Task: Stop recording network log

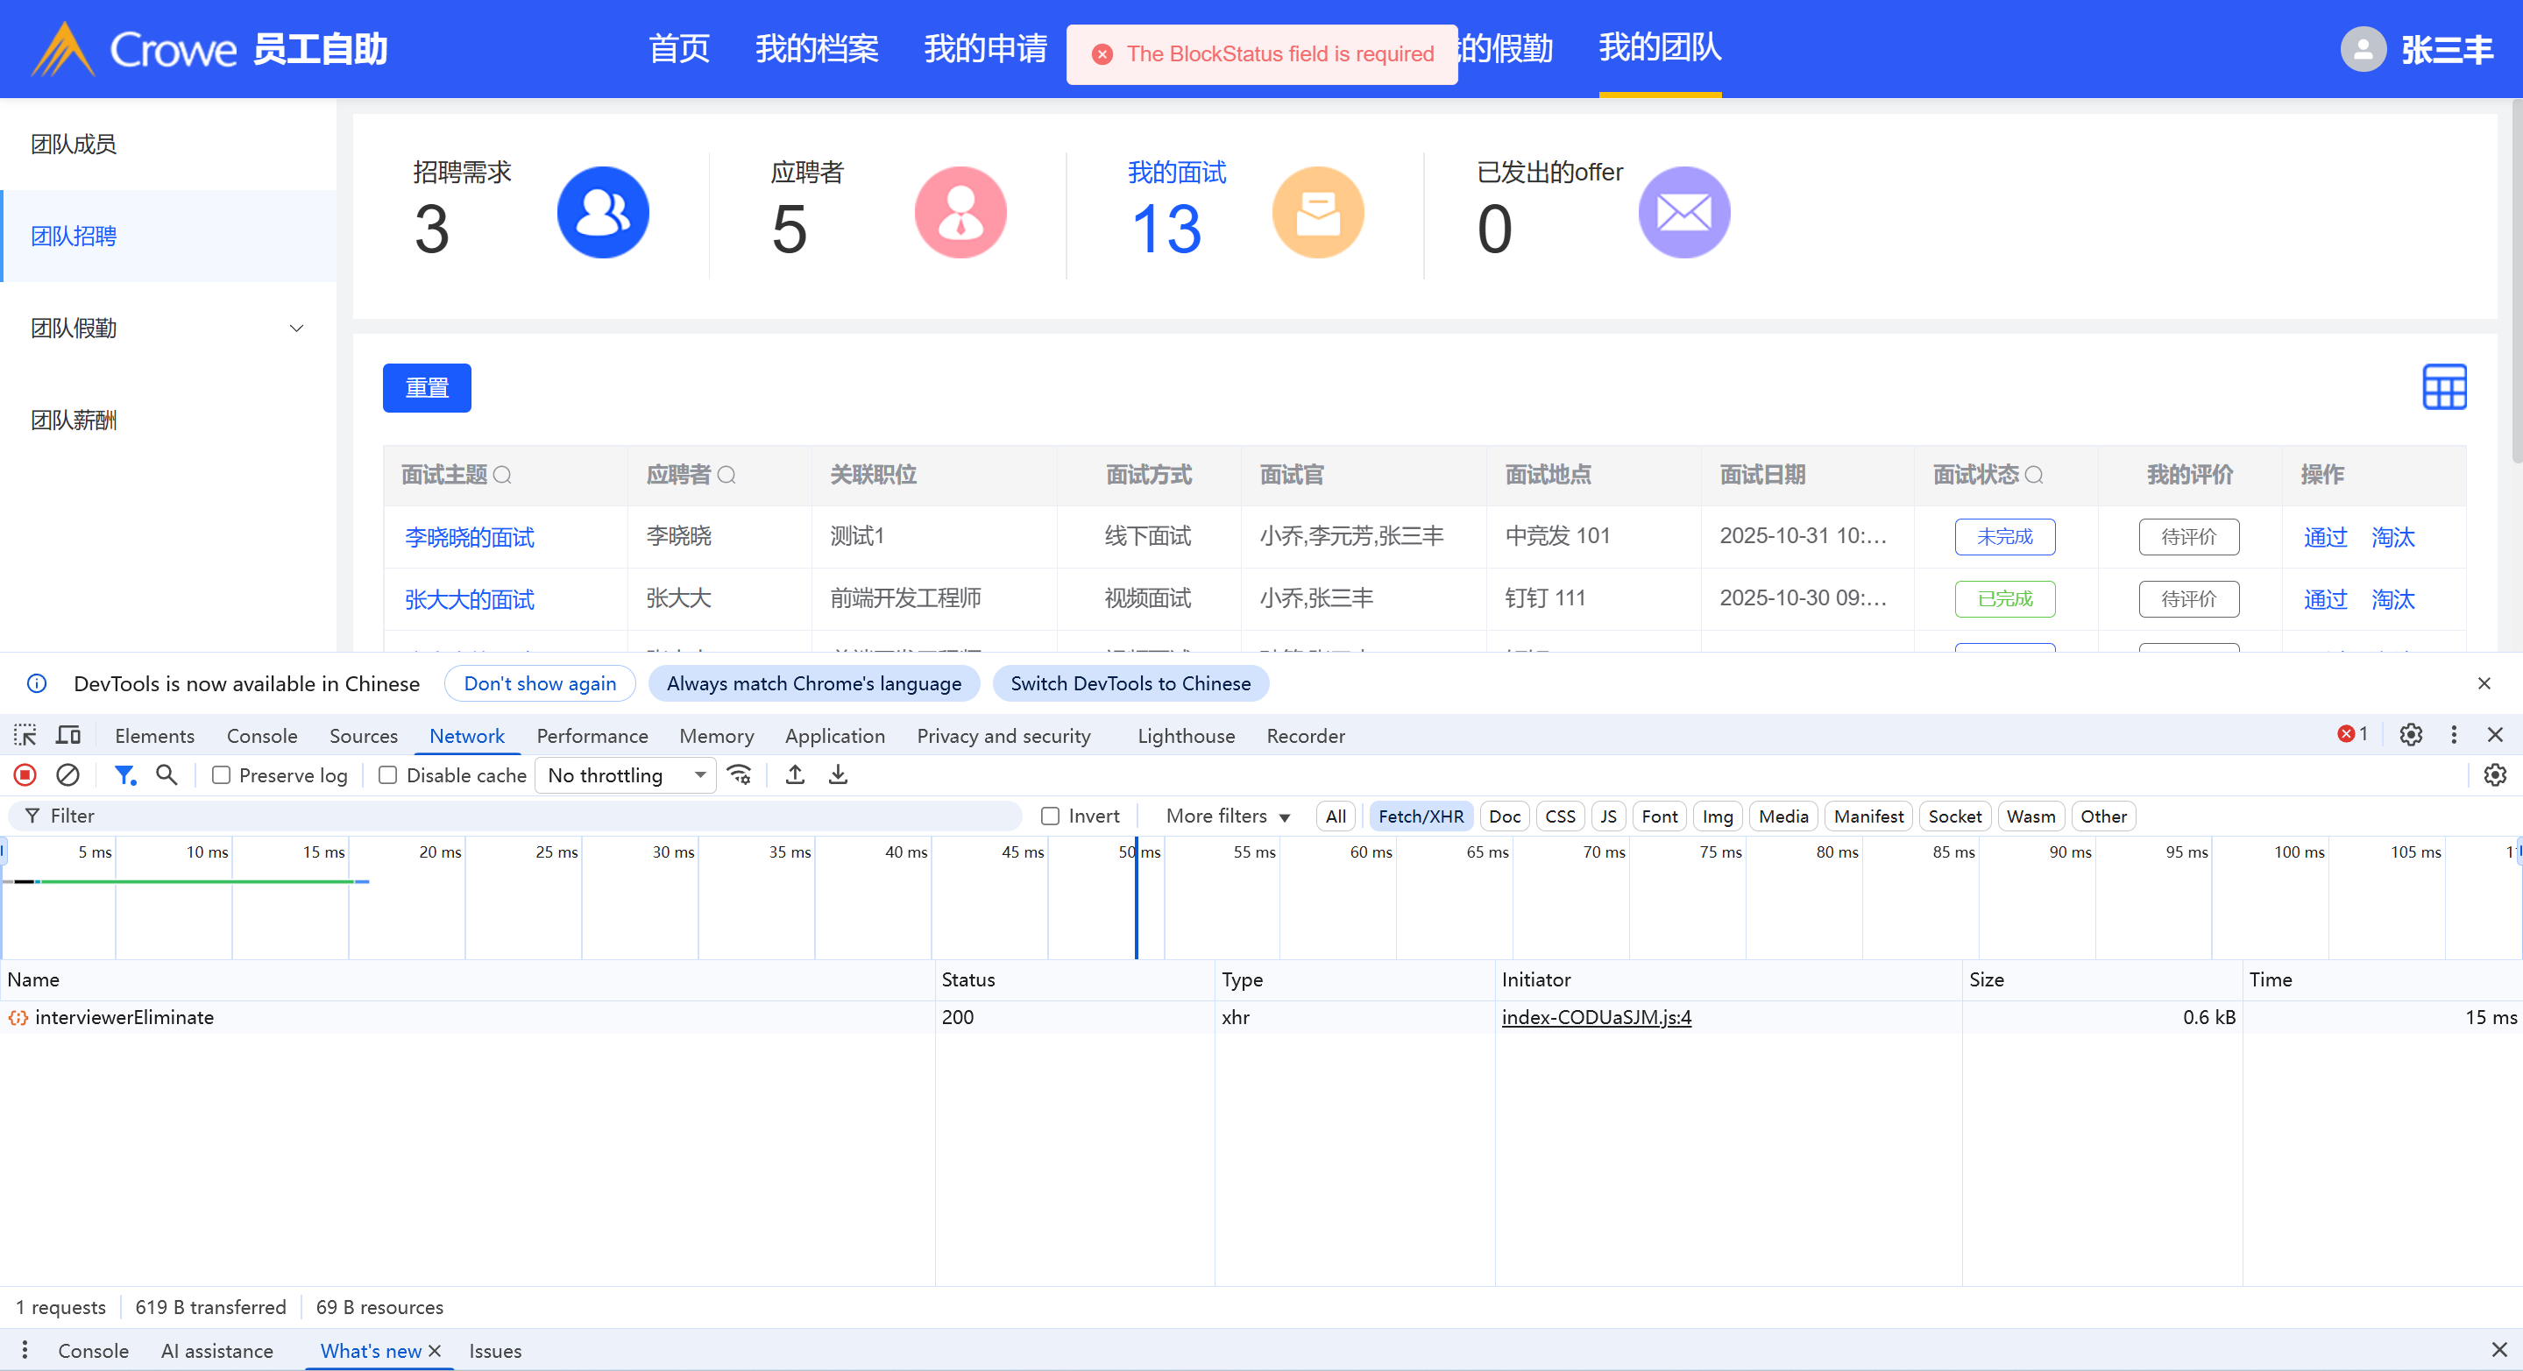Action: pyautogui.click(x=25, y=774)
